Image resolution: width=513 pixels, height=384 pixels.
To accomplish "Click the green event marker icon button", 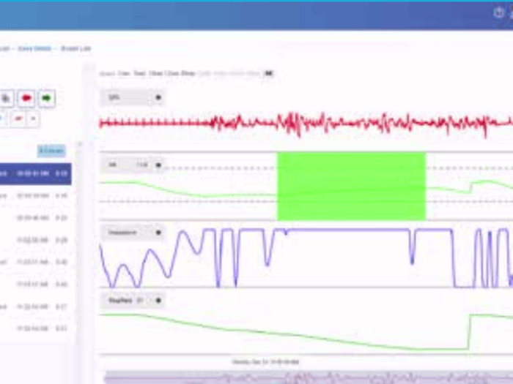I will [46, 98].
